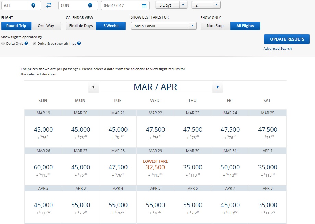Select the MAR 24 fare 47,500
Image resolution: width=315 pixels, height=224 pixels.
(230, 131)
